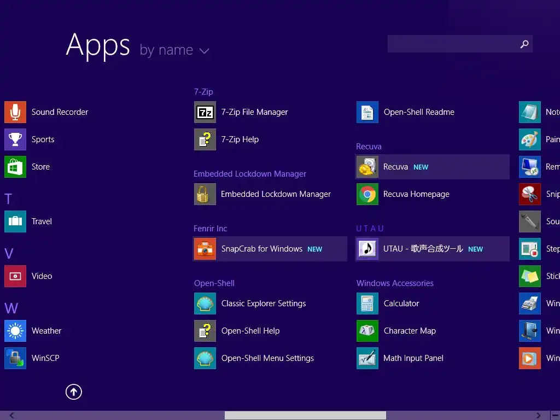
Task: Open the Sound Recorder app icon
Action: coord(15,112)
